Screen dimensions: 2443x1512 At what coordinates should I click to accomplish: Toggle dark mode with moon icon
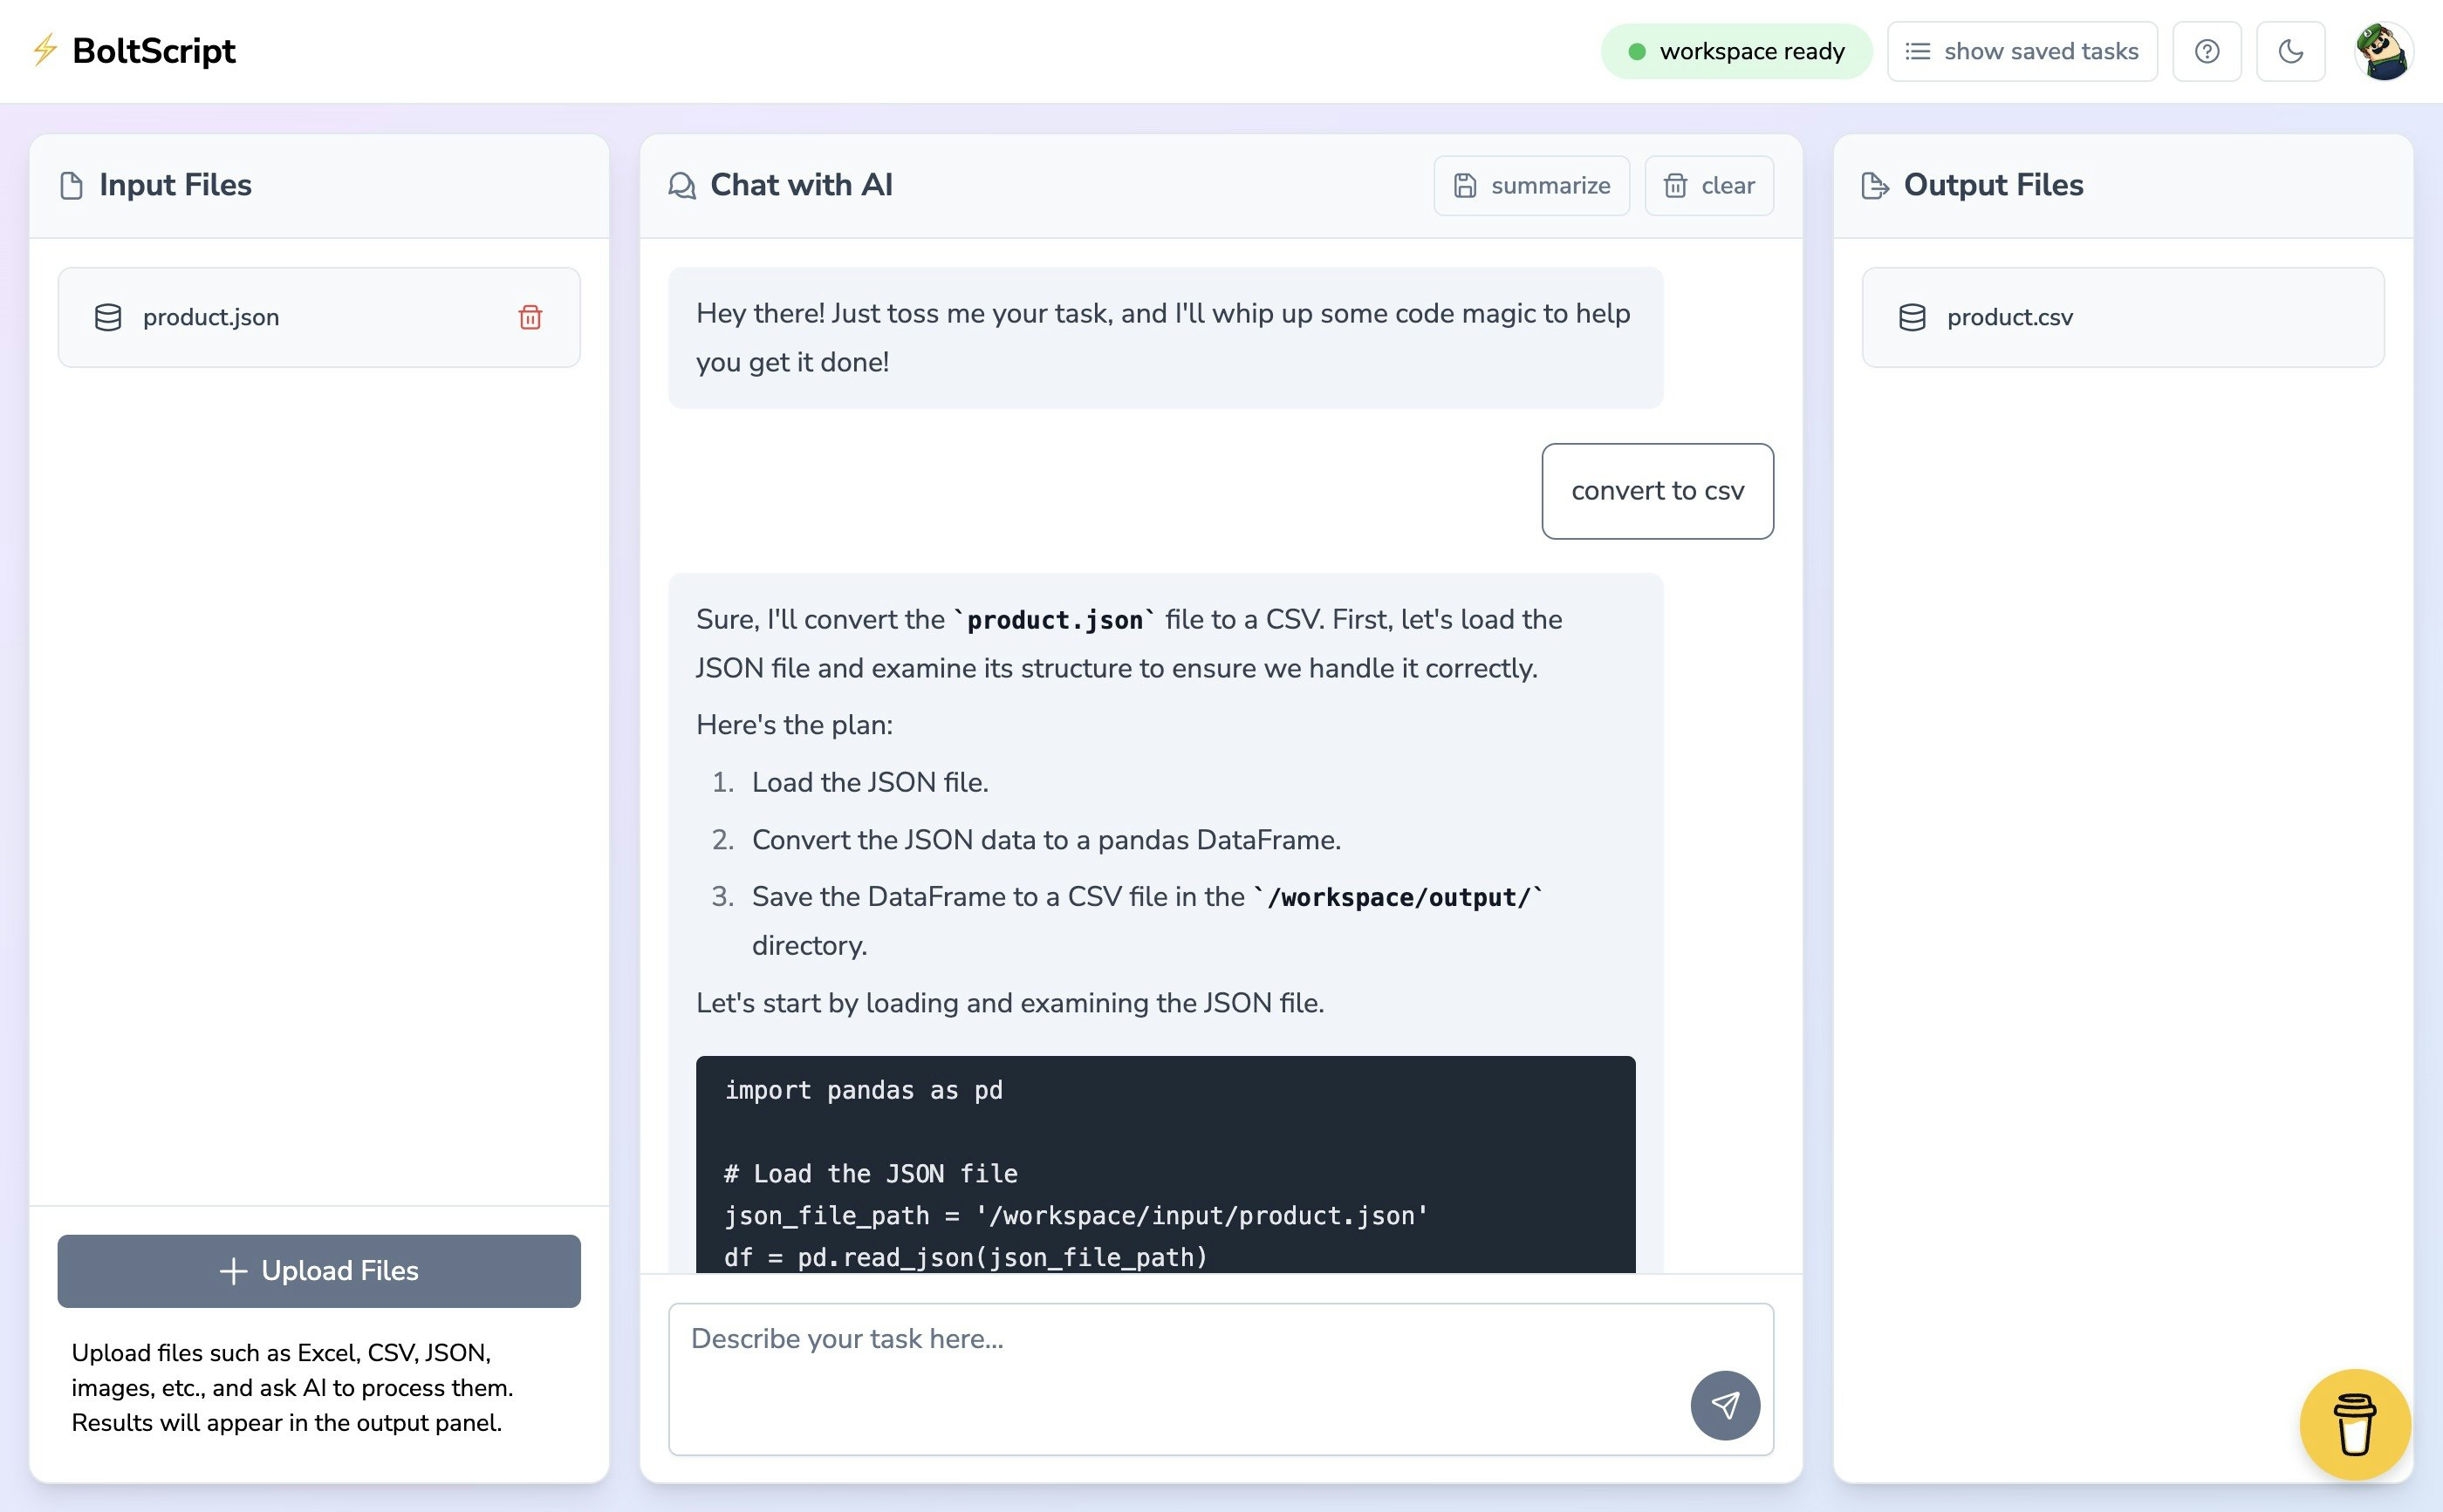pyautogui.click(x=2290, y=51)
